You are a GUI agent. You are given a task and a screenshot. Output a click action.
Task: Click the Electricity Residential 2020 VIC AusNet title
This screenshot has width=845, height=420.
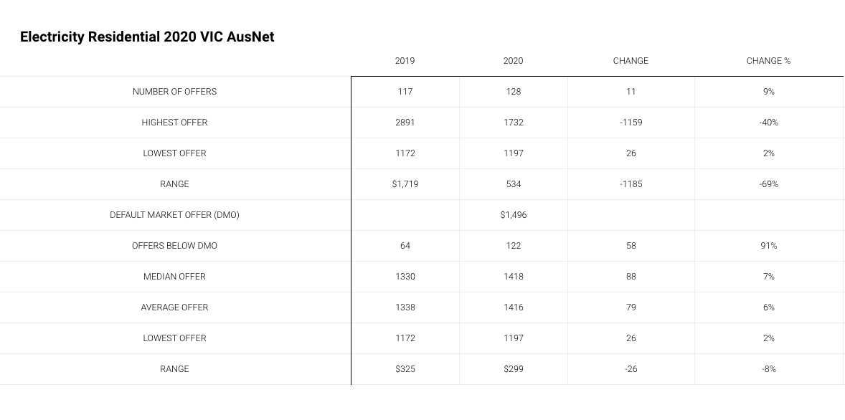[x=147, y=37]
